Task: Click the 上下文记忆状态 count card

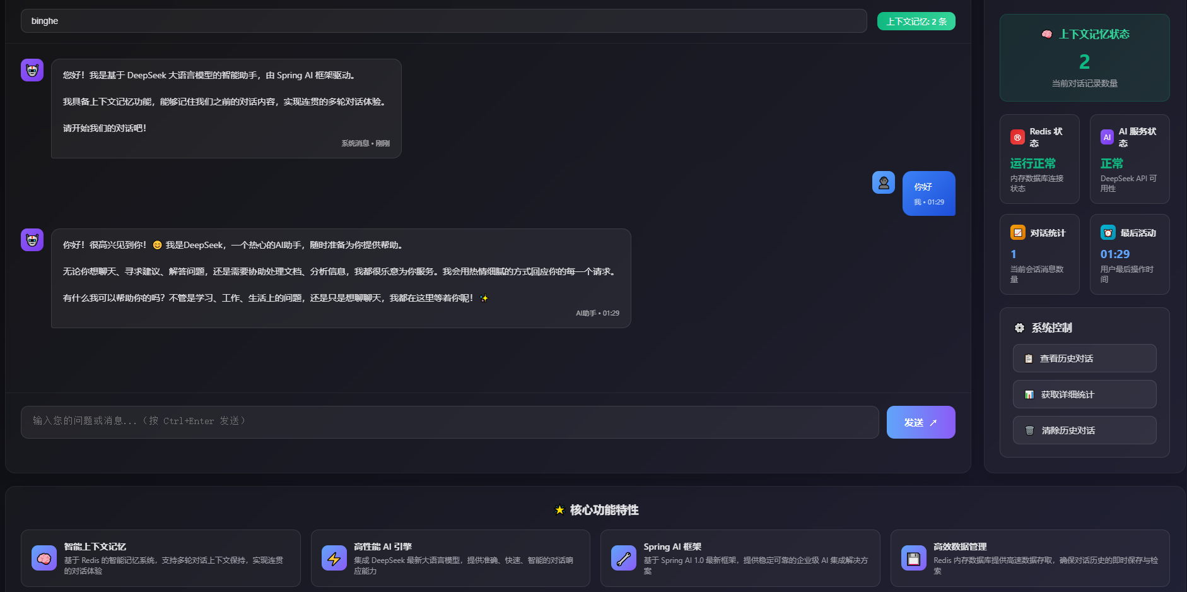Action: 1085,58
